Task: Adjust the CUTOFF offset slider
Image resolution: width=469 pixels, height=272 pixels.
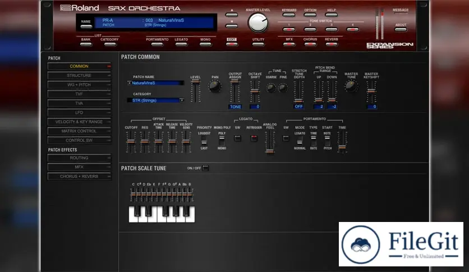Action: [131, 142]
